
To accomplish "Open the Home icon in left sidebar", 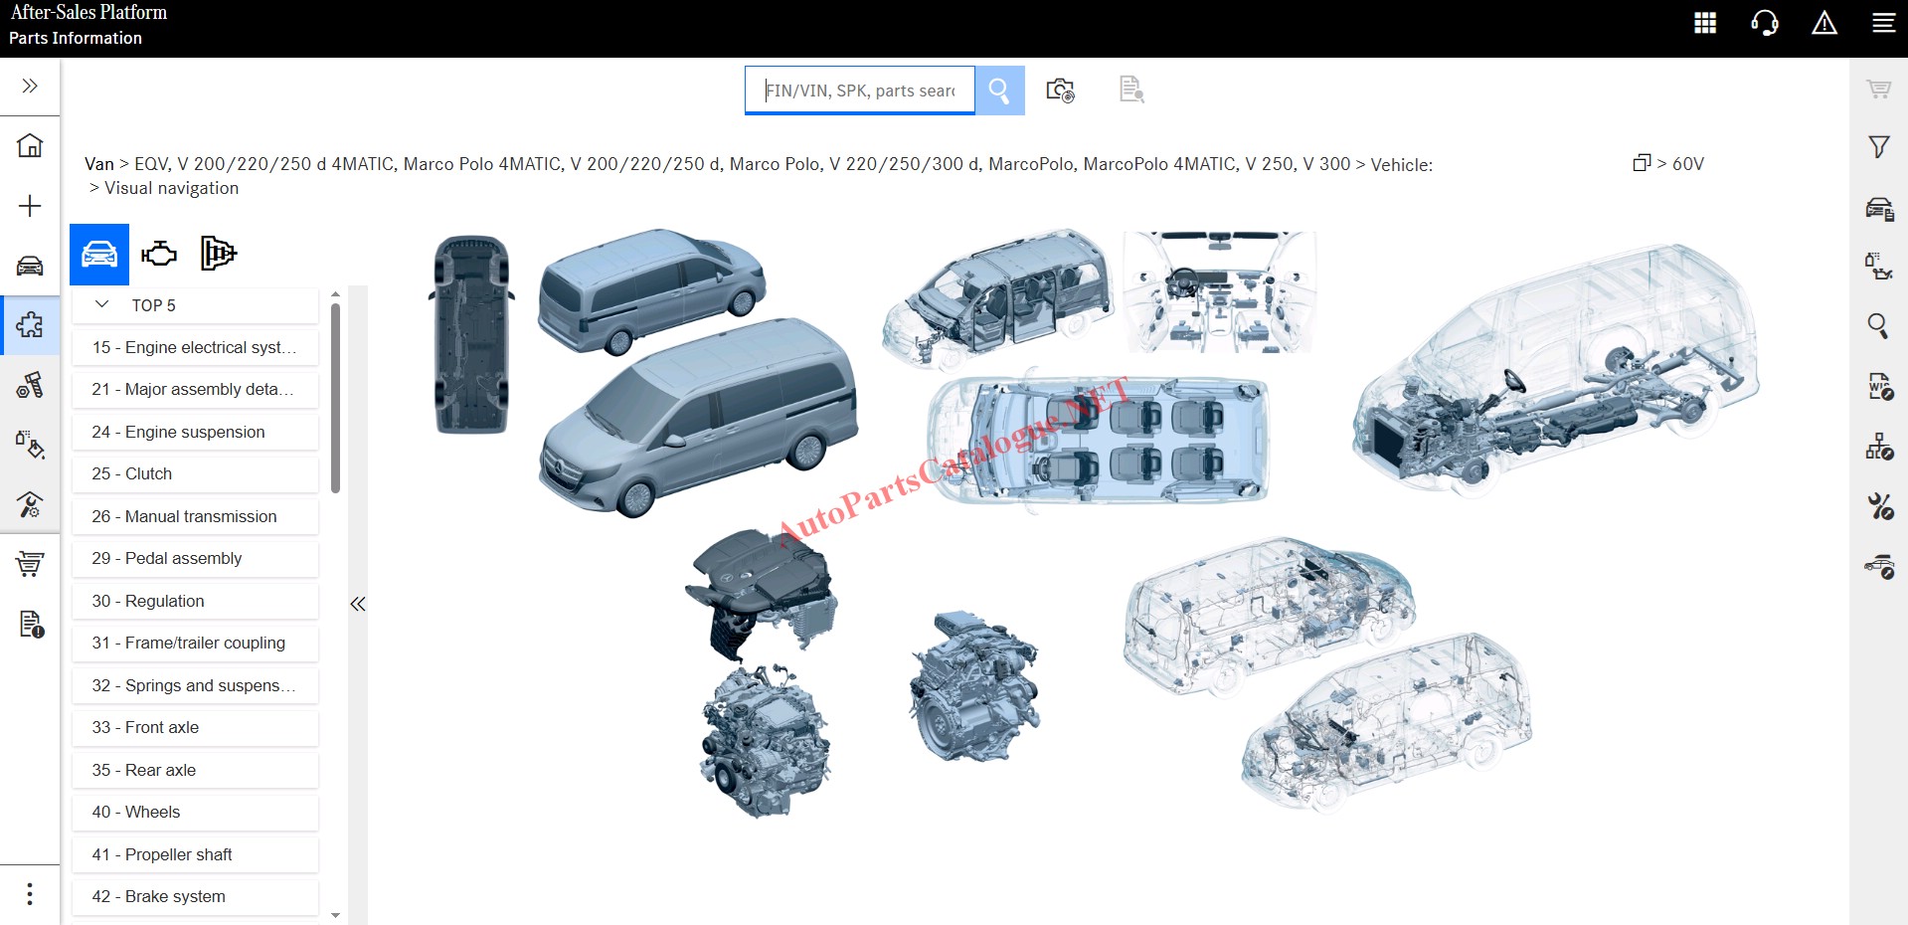I will point(30,145).
